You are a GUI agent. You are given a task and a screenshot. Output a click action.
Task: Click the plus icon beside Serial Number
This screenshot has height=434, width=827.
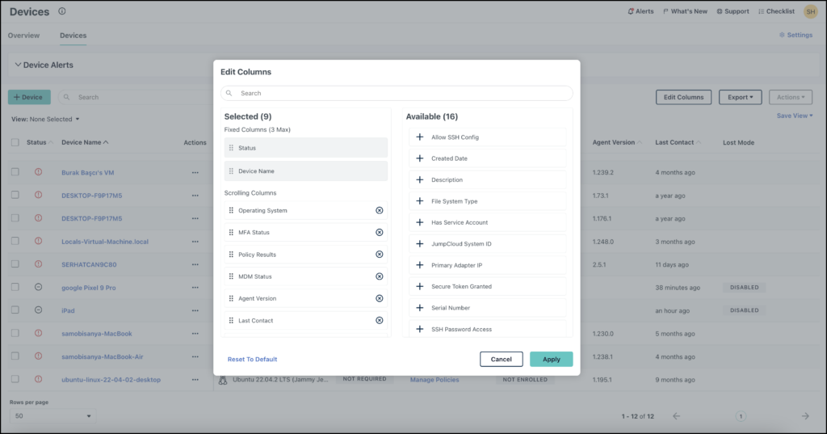[420, 308]
